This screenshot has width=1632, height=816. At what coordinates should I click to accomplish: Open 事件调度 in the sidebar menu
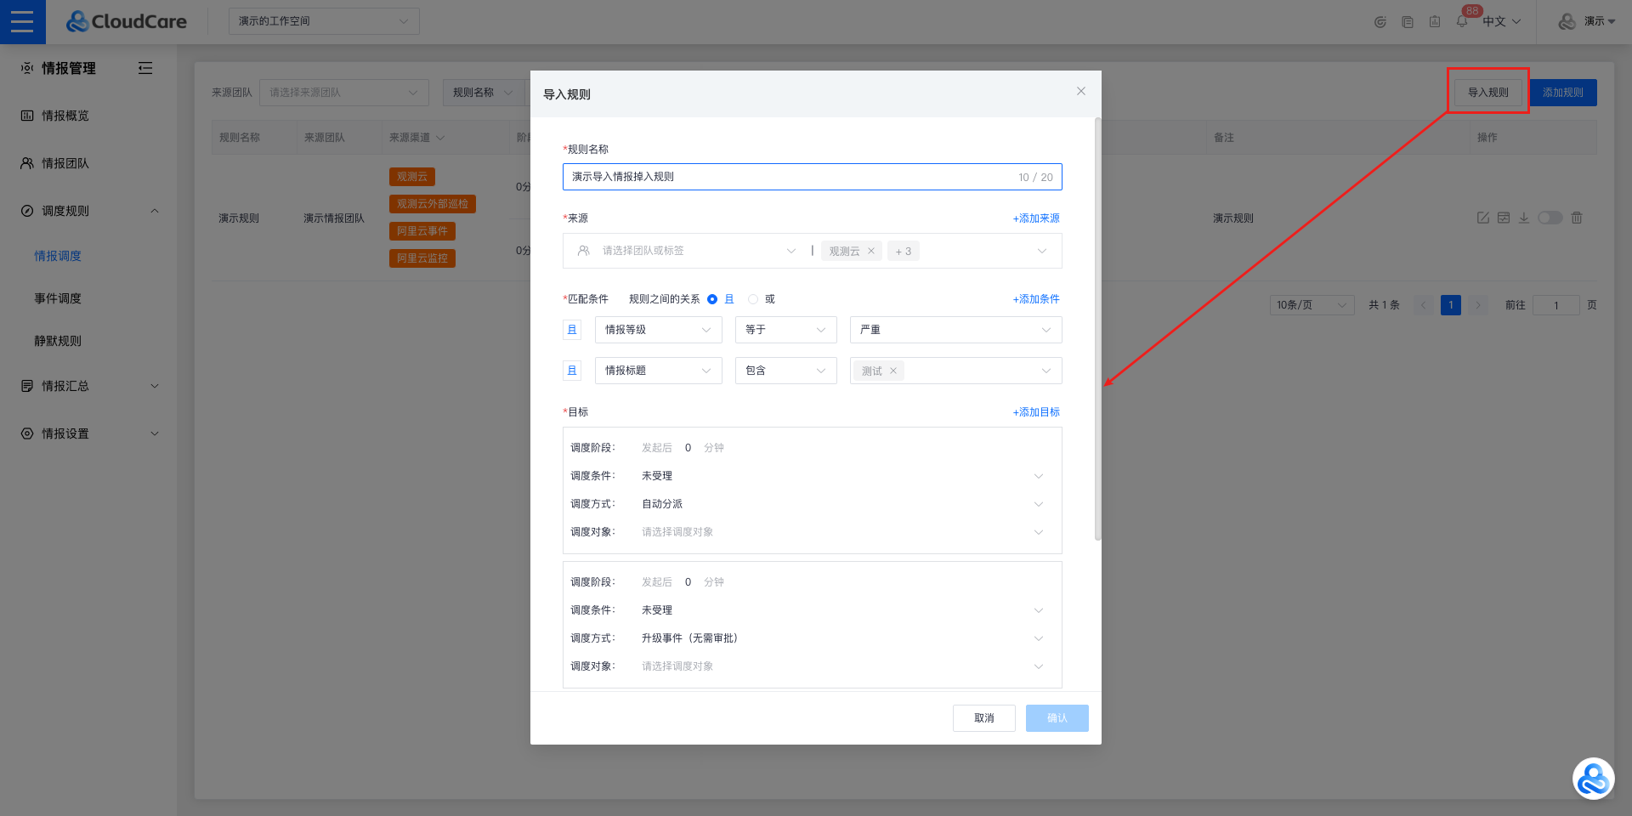(58, 298)
